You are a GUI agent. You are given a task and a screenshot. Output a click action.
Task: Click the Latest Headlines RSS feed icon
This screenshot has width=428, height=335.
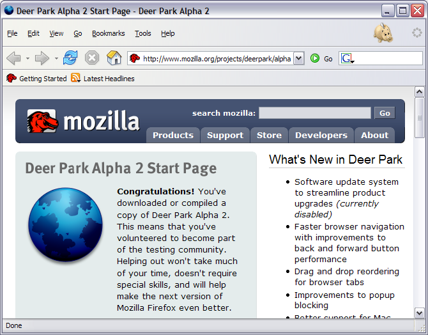pos(76,79)
